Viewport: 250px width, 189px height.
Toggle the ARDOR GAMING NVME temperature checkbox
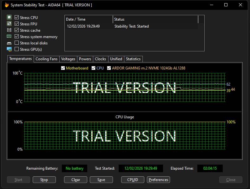(x=109, y=68)
